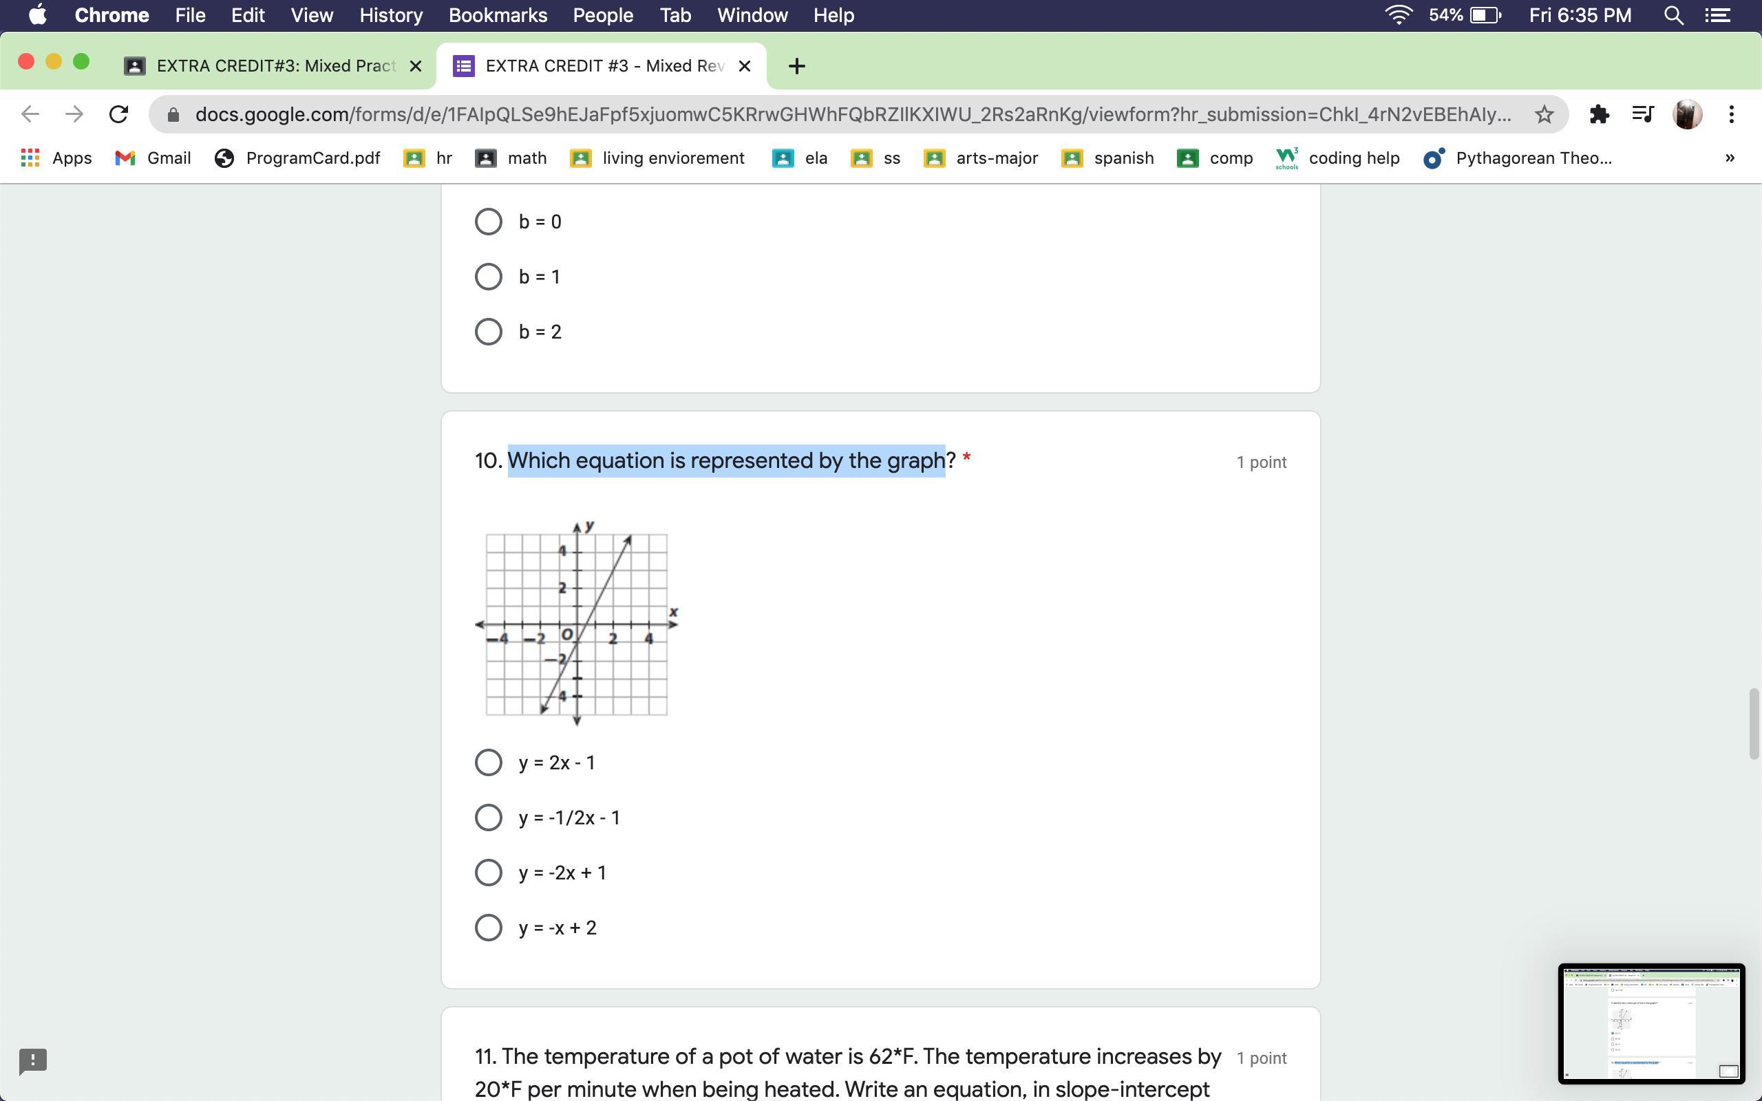This screenshot has height=1101, width=1762.
Task: Reload the current page
Action: point(118,114)
